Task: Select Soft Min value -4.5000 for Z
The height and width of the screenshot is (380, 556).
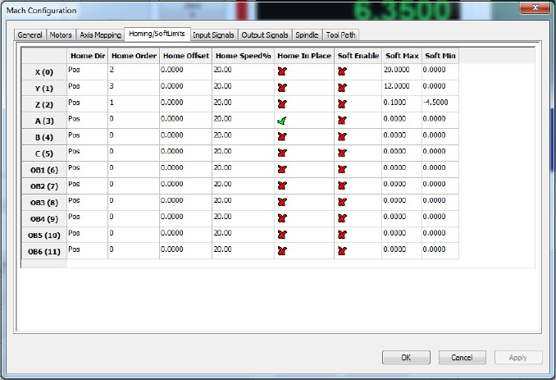Action: coord(440,104)
